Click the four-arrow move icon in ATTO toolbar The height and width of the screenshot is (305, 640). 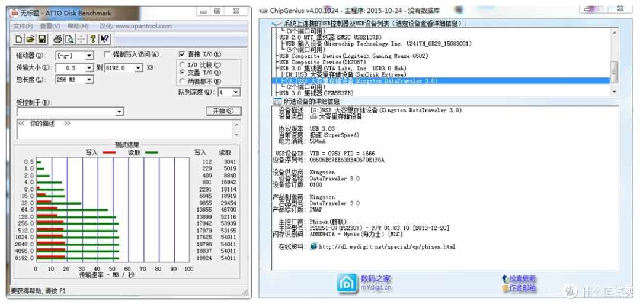(81, 39)
